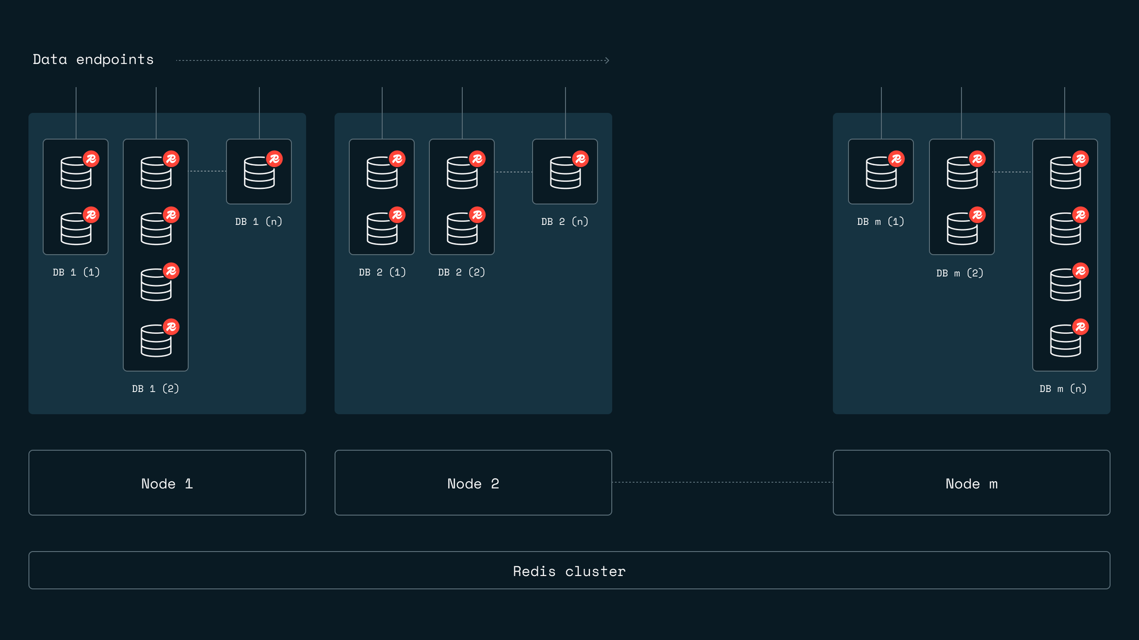Image resolution: width=1139 pixels, height=640 pixels.
Task: Click the 'DB m (n)' label
Action: 1063,389
